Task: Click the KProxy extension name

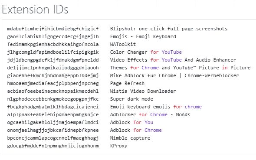Action: (x=119, y=146)
